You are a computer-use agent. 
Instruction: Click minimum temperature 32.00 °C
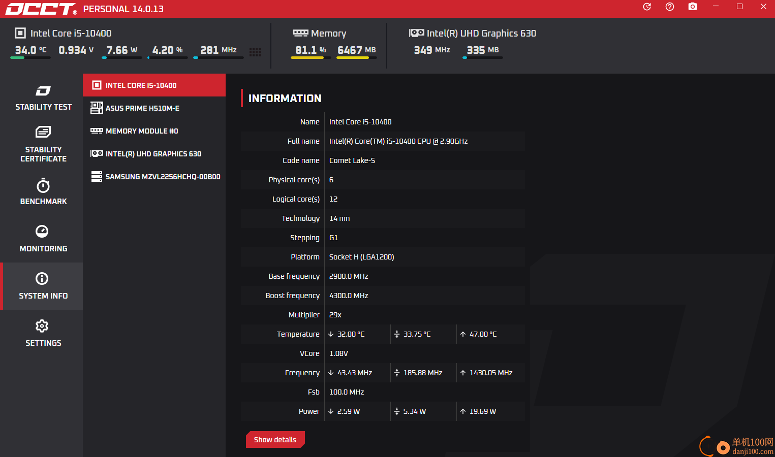tap(351, 334)
